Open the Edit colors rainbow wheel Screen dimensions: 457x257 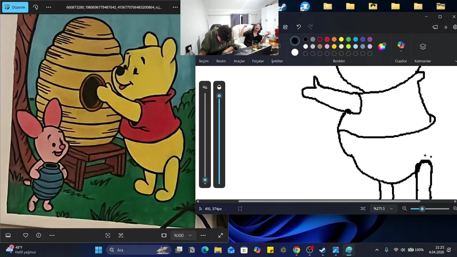382,46
